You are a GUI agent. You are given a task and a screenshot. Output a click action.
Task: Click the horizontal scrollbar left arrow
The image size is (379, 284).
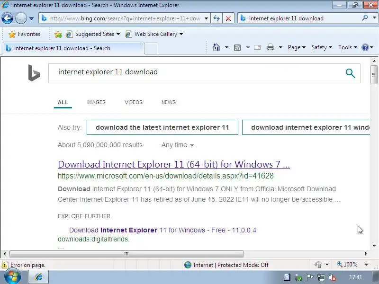[x=5, y=254]
